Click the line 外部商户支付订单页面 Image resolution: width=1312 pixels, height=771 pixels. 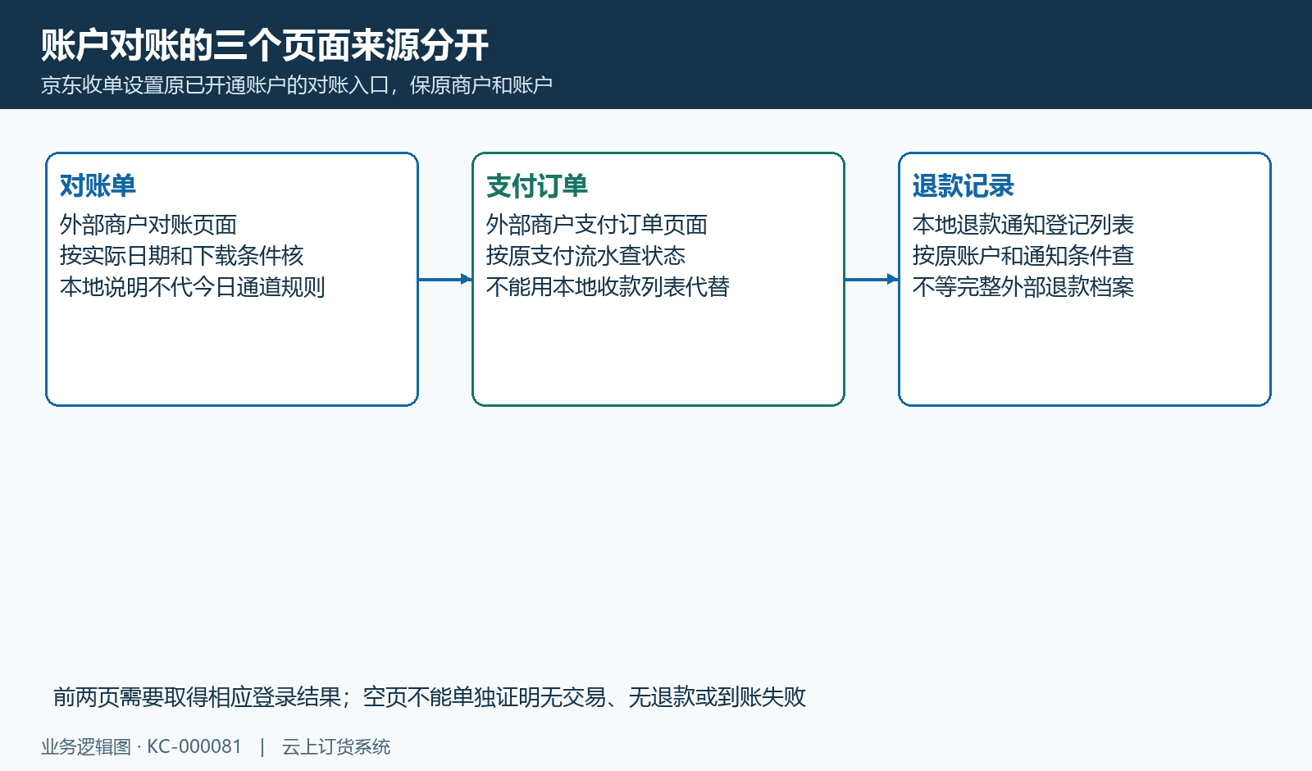tap(597, 225)
